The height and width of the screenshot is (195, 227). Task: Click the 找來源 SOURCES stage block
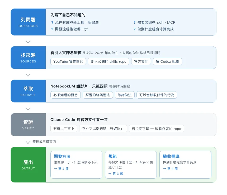(28, 57)
